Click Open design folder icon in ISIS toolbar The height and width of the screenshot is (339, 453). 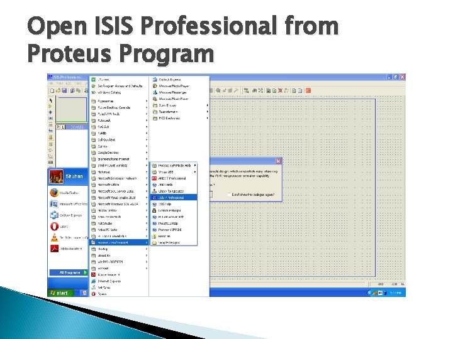click(58, 90)
